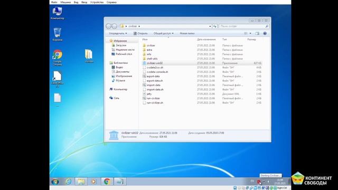Click the search magnifier in Explorer
Screen dimensions: 338x190
point(267,26)
